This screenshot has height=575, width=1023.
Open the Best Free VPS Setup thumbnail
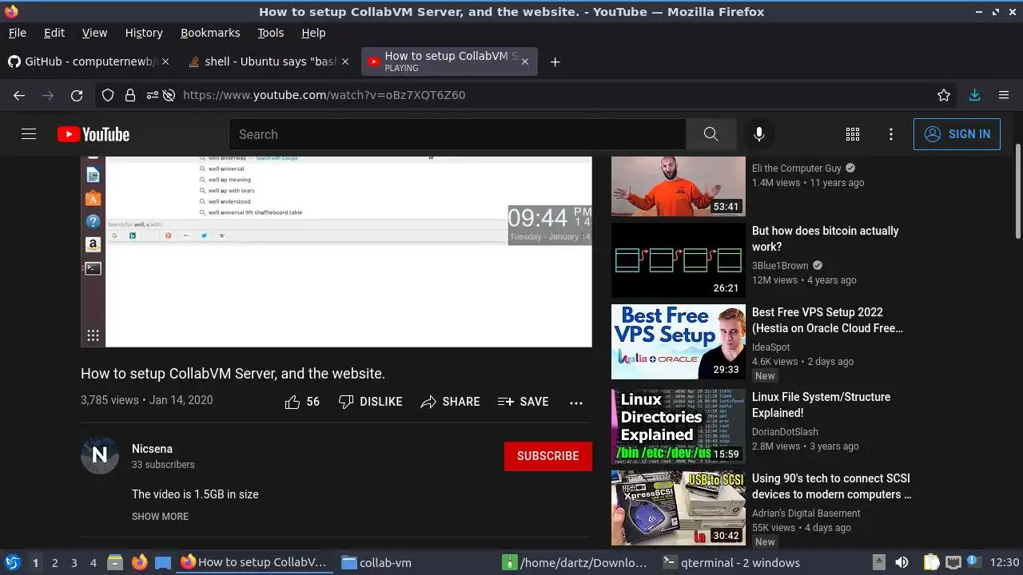pos(679,342)
